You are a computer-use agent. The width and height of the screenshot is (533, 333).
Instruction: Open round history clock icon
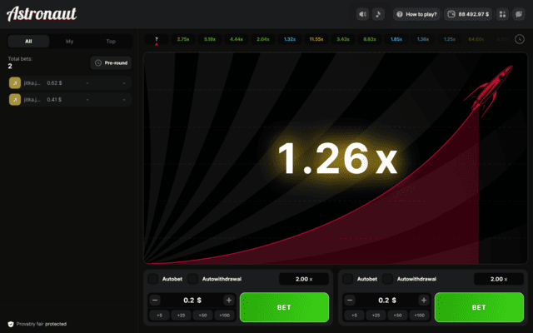click(x=520, y=39)
